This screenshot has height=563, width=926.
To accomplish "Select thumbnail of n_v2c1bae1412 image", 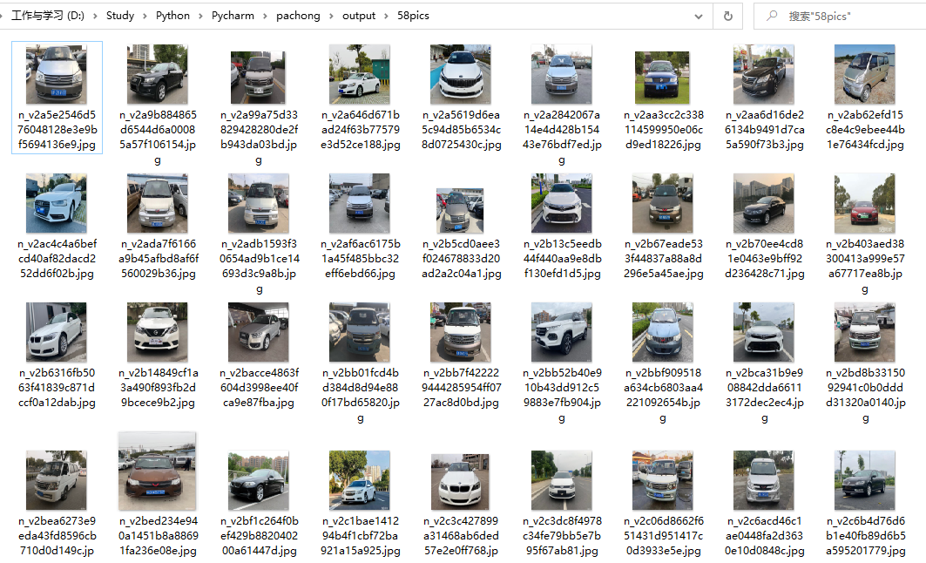I will (359, 480).
